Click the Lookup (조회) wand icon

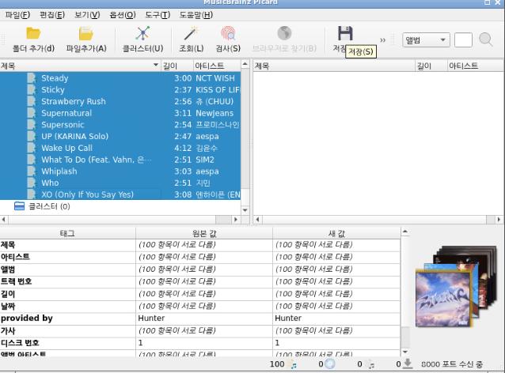pyautogui.click(x=191, y=34)
